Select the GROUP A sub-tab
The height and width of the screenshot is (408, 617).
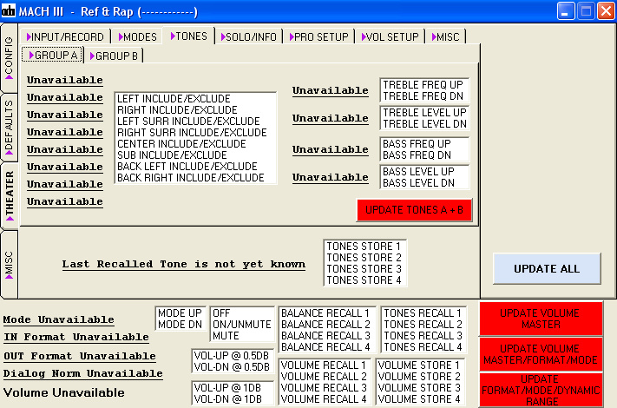52,55
